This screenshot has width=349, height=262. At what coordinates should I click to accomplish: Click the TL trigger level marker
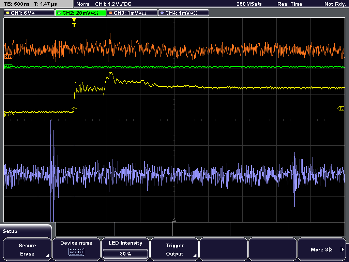[341, 109]
